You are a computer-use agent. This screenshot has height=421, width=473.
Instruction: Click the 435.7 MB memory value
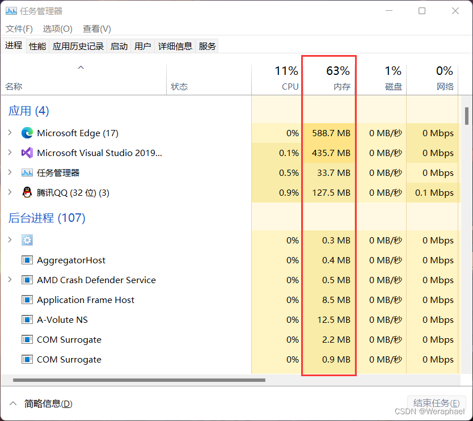point(331,153)
